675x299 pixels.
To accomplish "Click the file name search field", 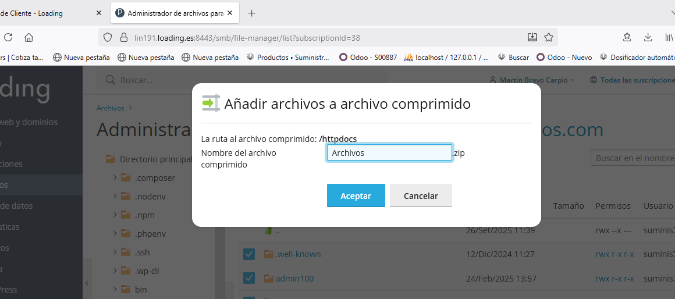I will click(633, 158).
